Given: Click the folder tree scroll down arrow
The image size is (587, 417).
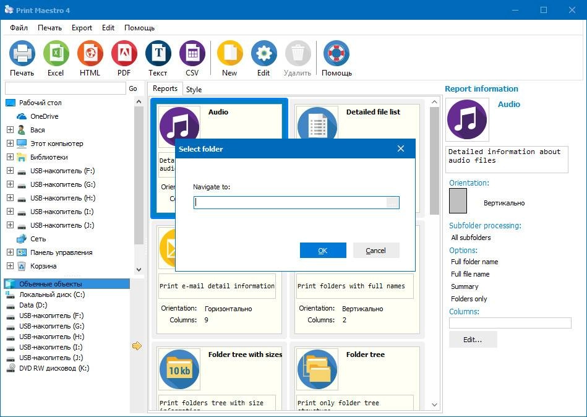Looking at the screenshot, I should click(x=139, y=270).
